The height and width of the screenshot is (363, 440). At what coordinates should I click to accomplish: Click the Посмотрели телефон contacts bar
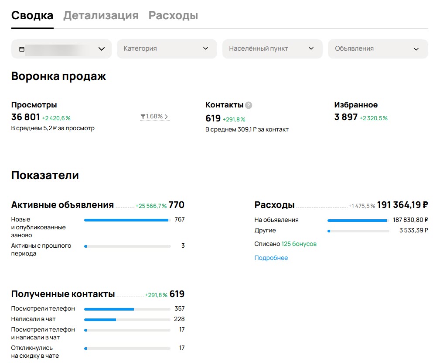coord(127,308)
